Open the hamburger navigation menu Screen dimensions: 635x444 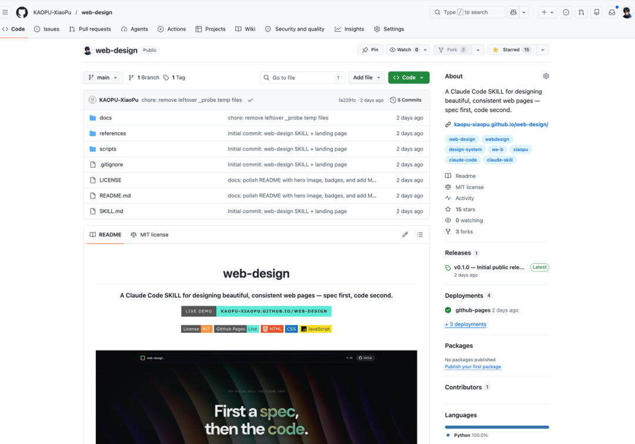[x=6, y=12]
